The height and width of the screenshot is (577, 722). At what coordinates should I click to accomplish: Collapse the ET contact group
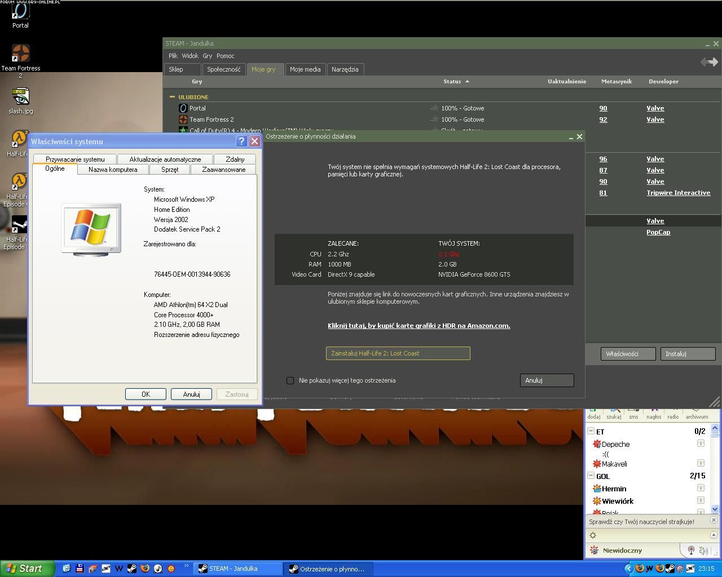[591, 431]
